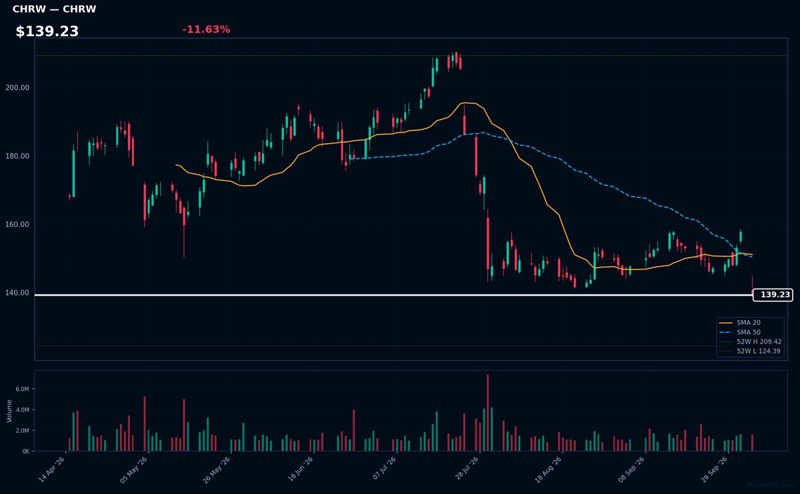Click the 160.00 price axis label
Image resolution: width=800 pixels, height=494 pixels.
click(19, 224)
